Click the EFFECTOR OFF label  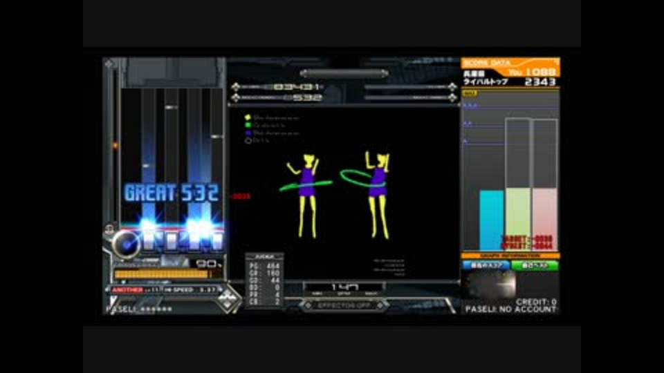[x=344, y=305]
